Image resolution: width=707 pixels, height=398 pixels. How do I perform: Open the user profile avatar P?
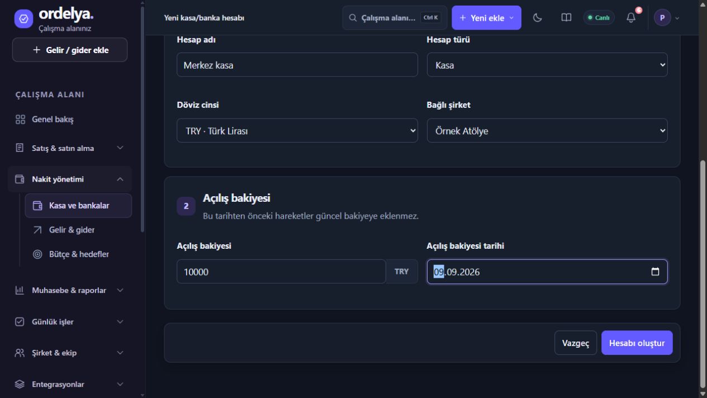click(x=662, y=18)
